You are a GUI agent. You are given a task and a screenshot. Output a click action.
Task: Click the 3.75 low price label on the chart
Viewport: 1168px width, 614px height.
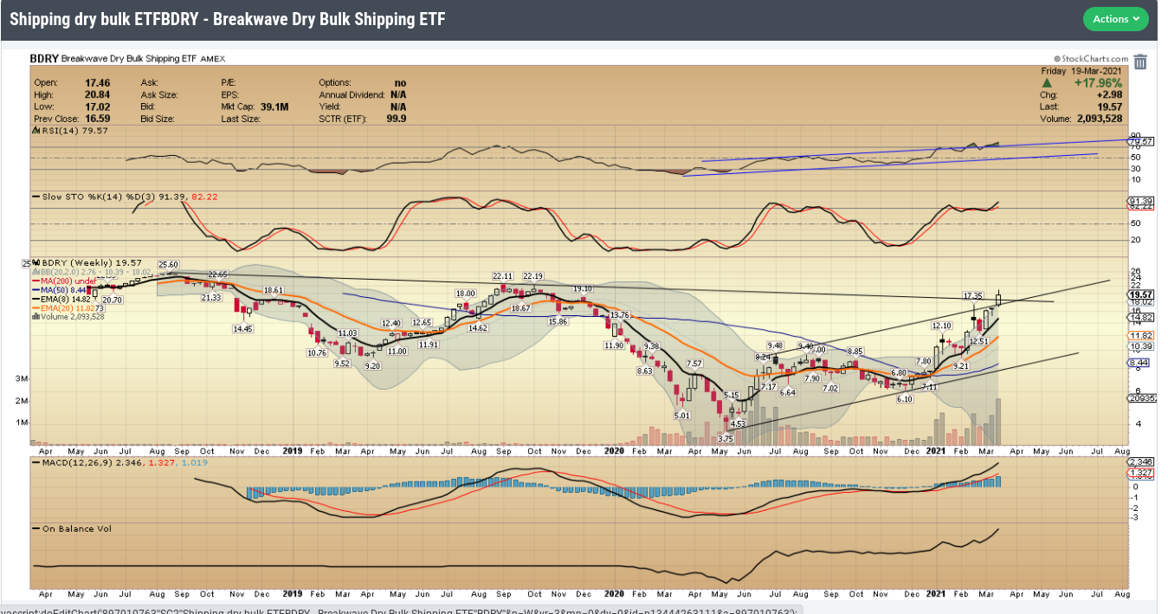point(726,439)
